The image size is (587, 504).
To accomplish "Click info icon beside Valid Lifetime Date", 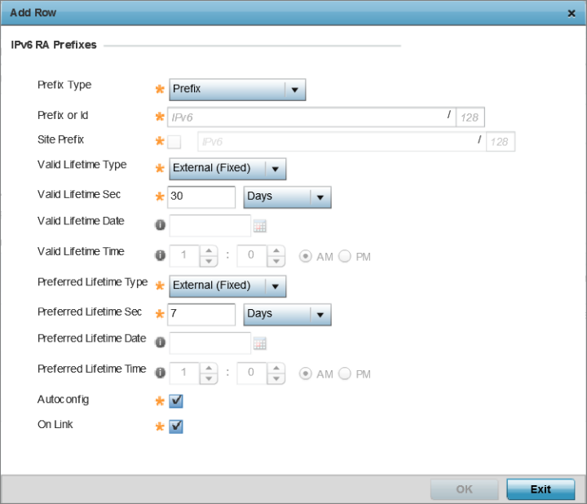I will point(160,226).
